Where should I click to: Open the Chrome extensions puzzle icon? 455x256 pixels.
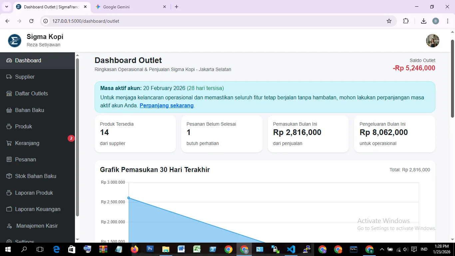[x=406, y=21]
